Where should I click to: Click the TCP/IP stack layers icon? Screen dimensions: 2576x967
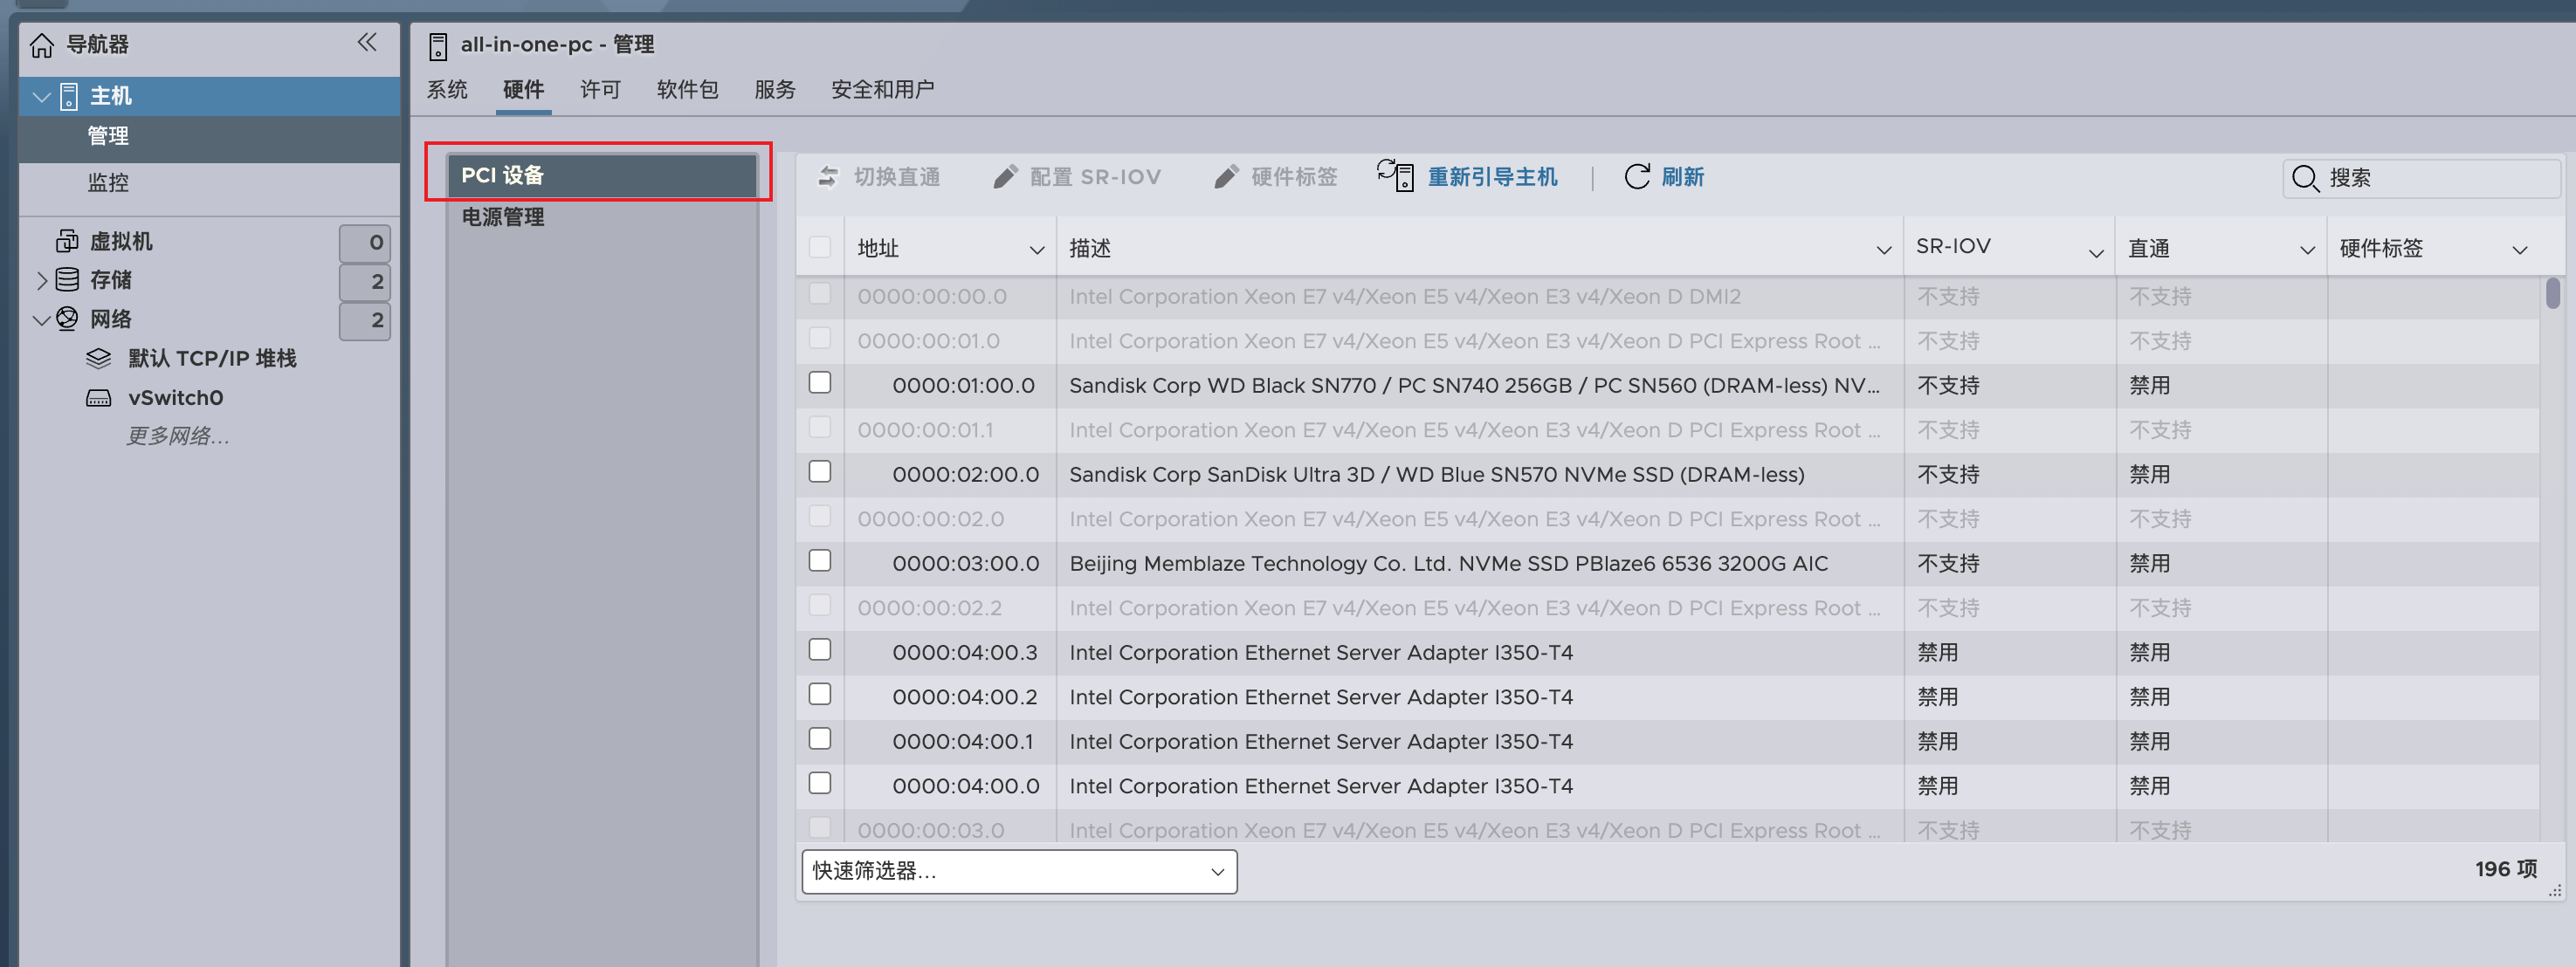click(x=98, y=358)
